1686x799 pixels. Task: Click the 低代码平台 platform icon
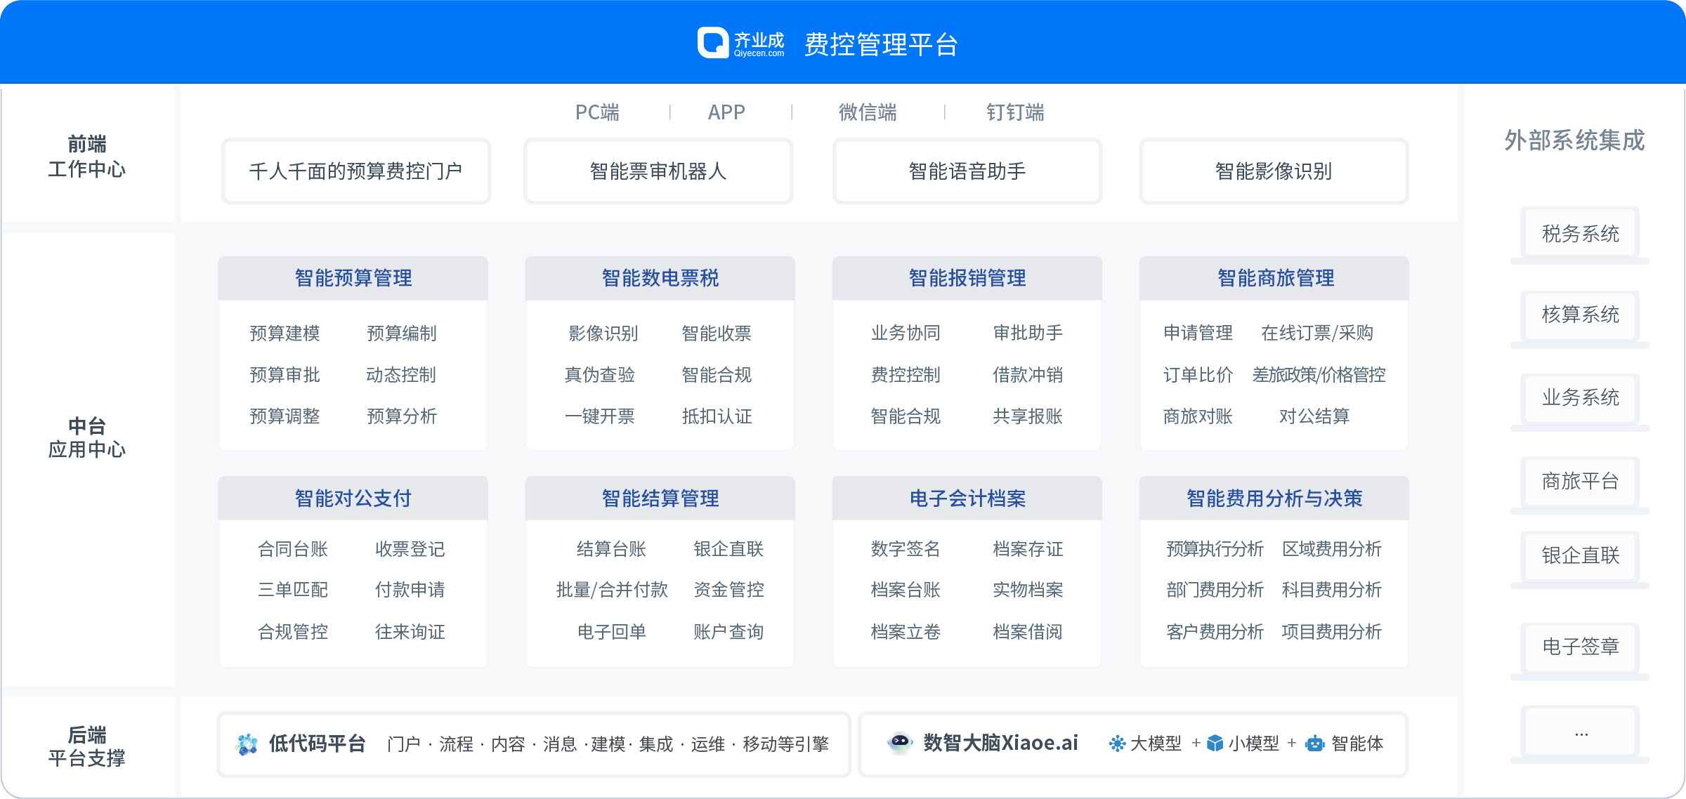pos(247,744)
